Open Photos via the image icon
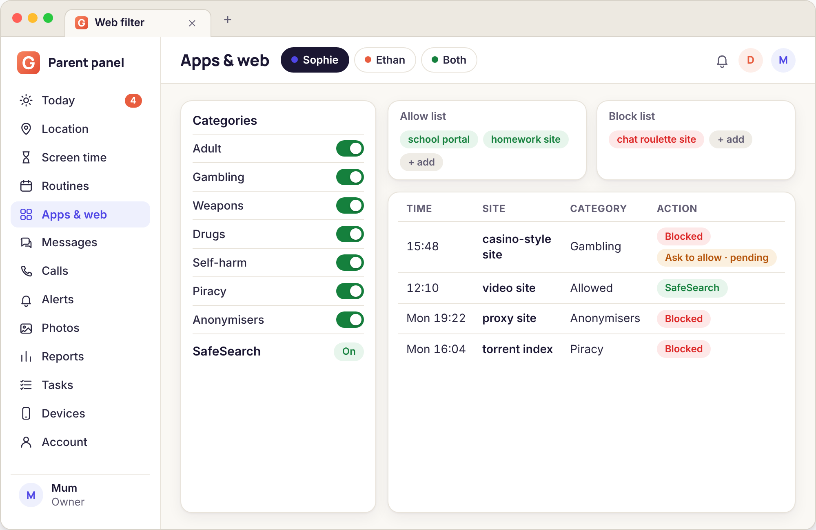Screen dimensions: 816x530 click(x=26, y=328)
